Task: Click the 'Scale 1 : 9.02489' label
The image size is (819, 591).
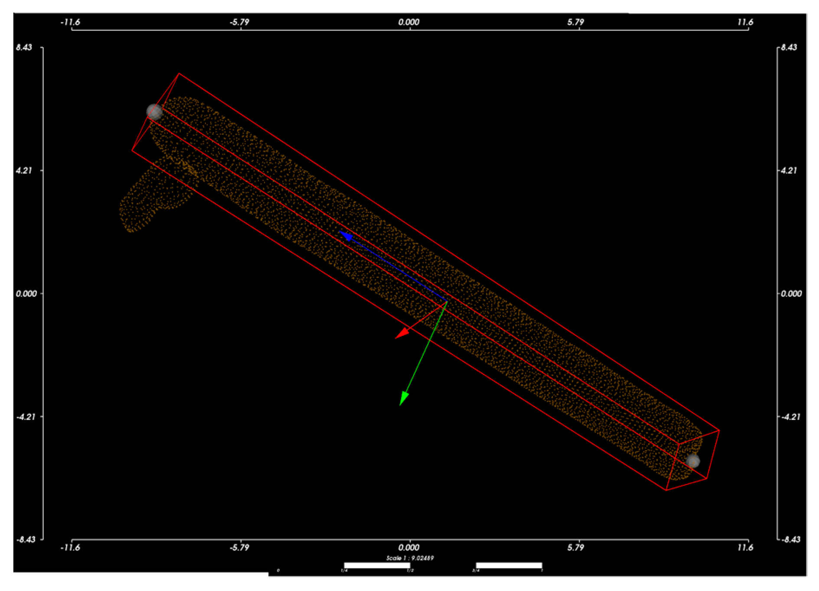Action: [x=410, y=558]
